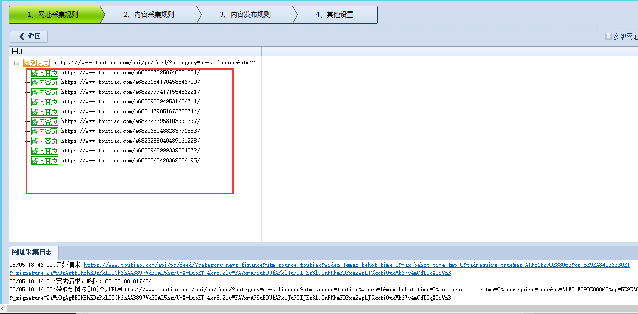Click the 内容页 icon for URL a6822988949531656711
Image resolution: width=638 pixels, height=314 pixels.
pyautogui.click(x=45, y=102)
